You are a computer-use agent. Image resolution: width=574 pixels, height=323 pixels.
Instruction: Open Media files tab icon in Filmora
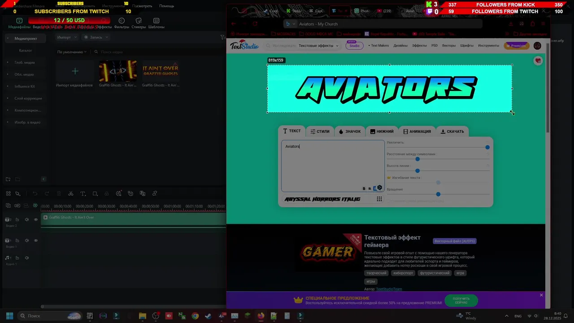click(19, 21)
